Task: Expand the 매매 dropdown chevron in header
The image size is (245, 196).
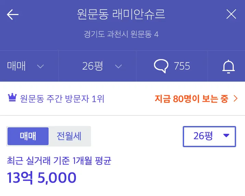Action: tap(40, 67)
